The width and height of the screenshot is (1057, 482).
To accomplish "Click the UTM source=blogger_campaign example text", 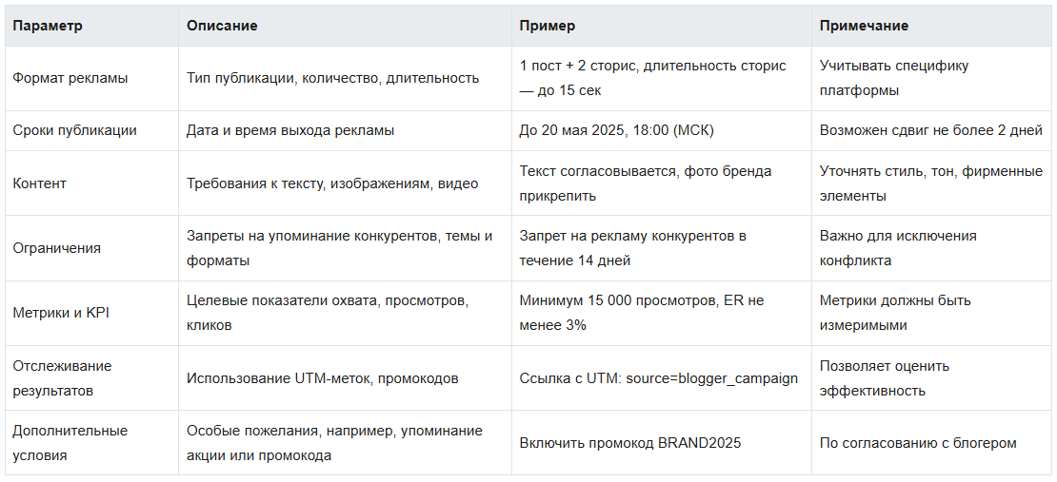I will point(658,377).
